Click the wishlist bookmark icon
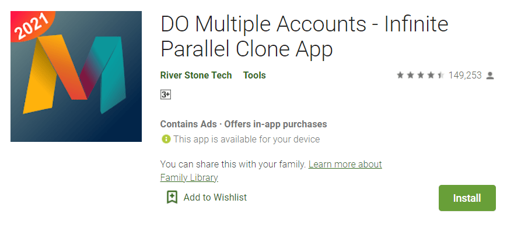 172,197
